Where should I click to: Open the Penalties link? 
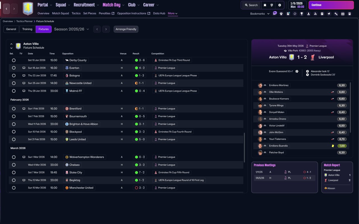tap(107, 13)
